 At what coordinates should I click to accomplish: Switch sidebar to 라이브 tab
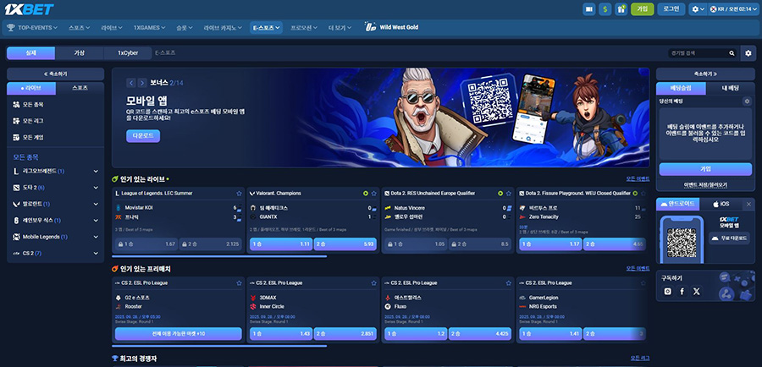[31, 88]
